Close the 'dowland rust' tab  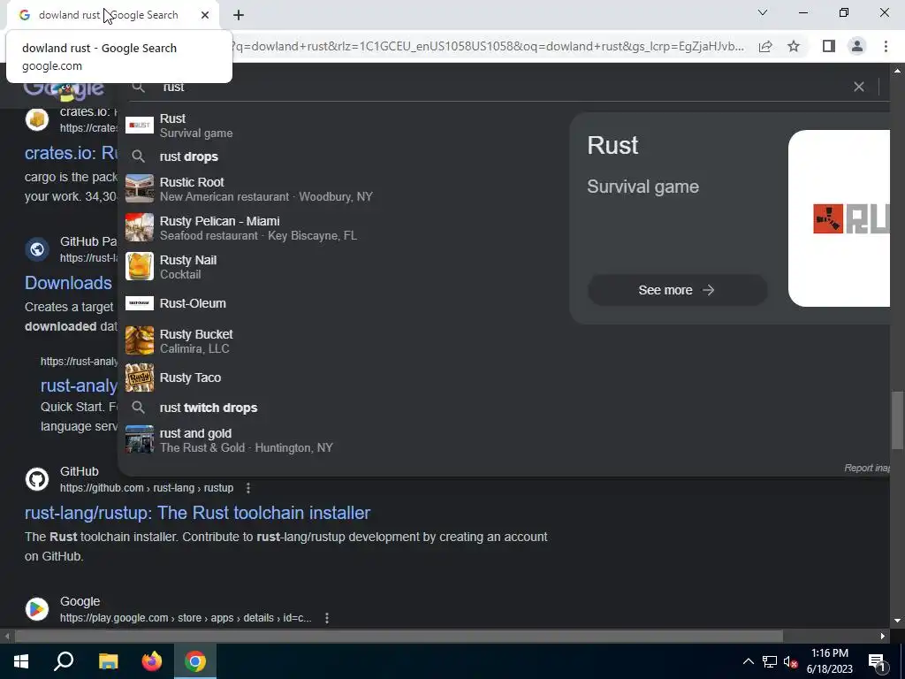205,15
